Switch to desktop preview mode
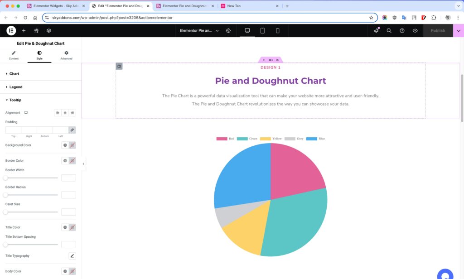The width and height of the screenshot is (464, 279). click(x=247, y=30)
